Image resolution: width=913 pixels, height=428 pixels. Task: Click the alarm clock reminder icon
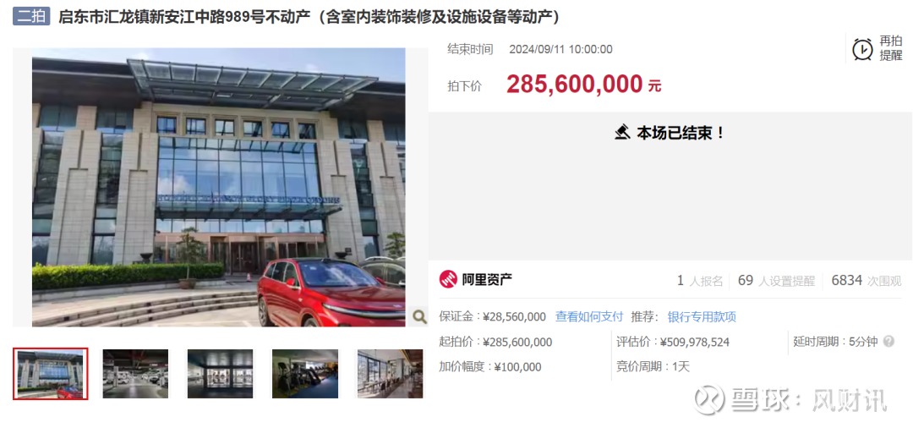point(862,50)
